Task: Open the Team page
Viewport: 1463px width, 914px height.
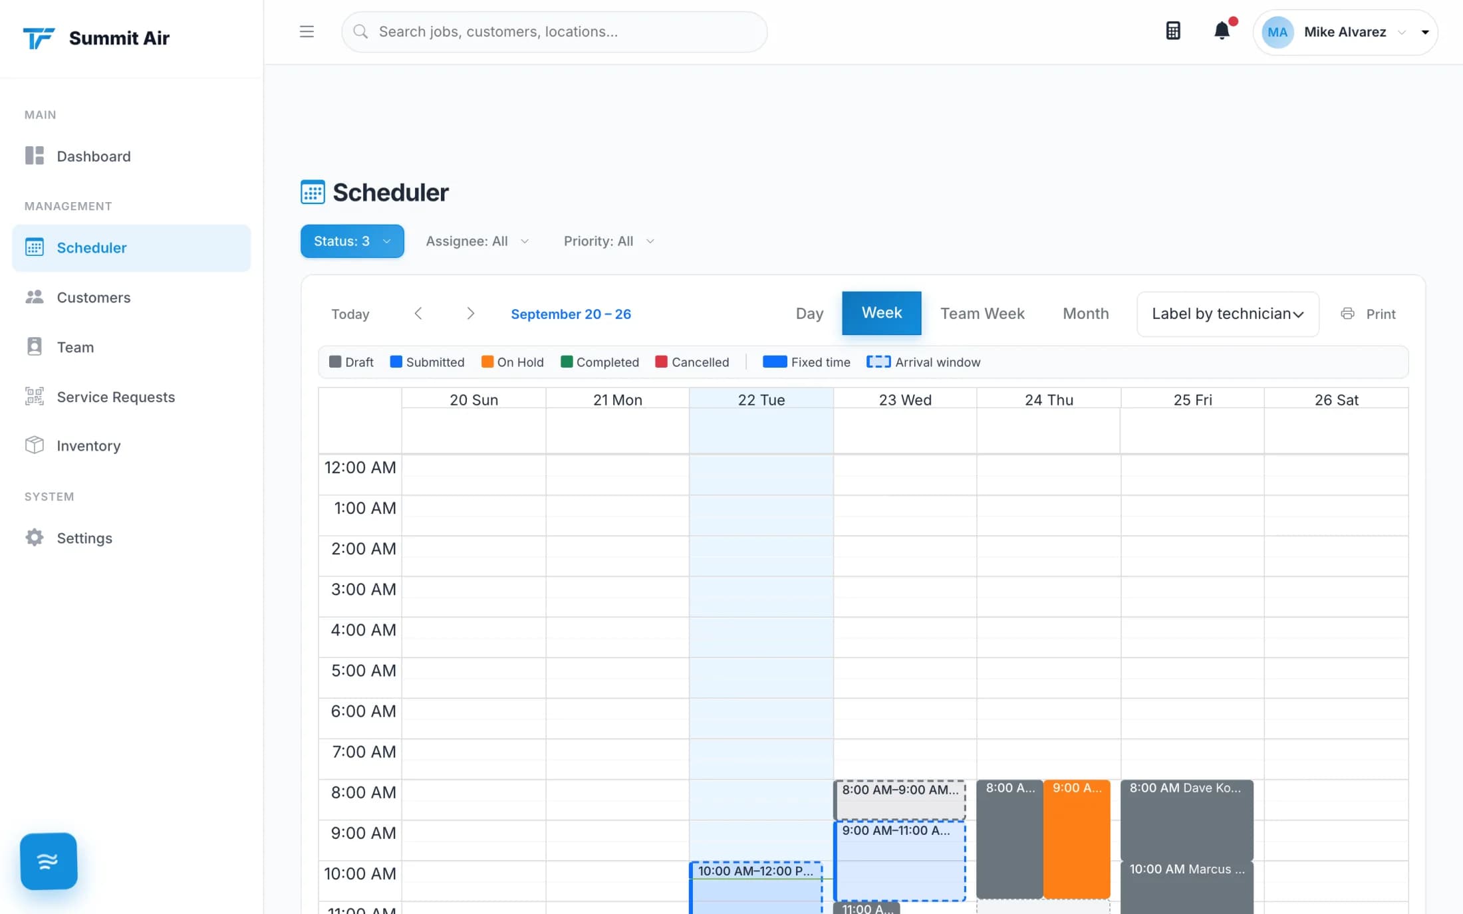Action: click(x=132, y=347)
